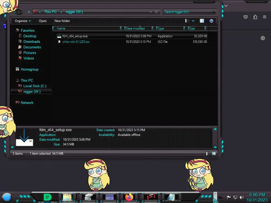The height and width of the screenshot is (203, 271).
Task: Refresh the current folder
Action: coord(156,12)
